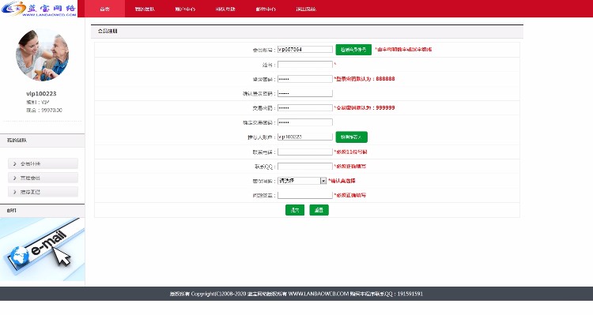Click the green check-account button beside vip507364
593x315 pixels.
(353, 50)
